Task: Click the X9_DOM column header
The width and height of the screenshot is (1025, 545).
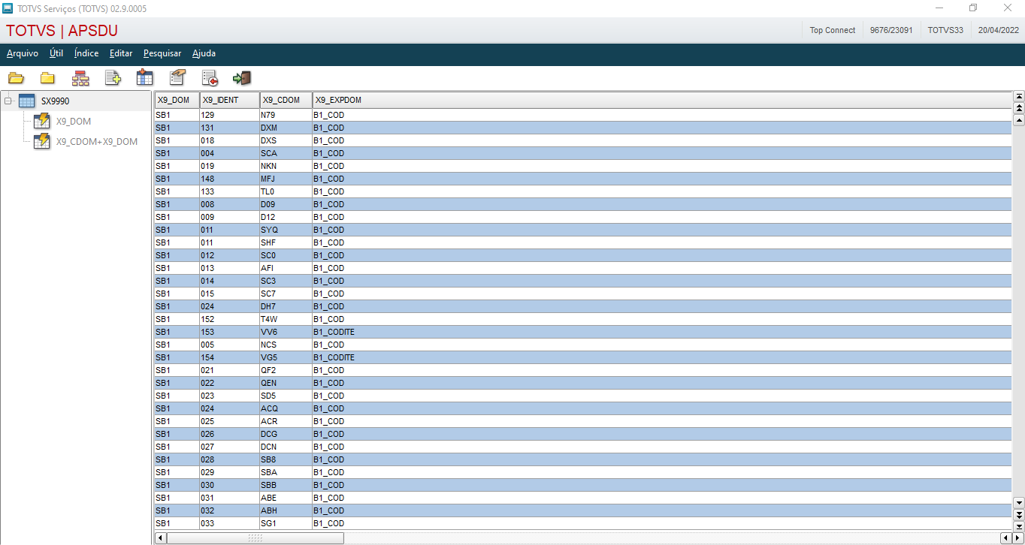Action: tap(177, 100)
